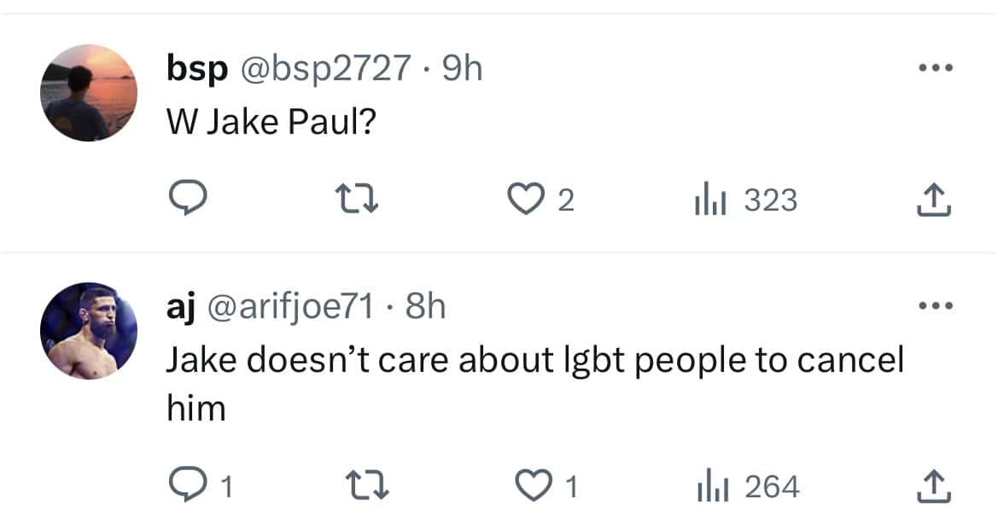Screen dimensions: 998x511
Task: Open aj's tweet text about Jake
Action: 534,361
